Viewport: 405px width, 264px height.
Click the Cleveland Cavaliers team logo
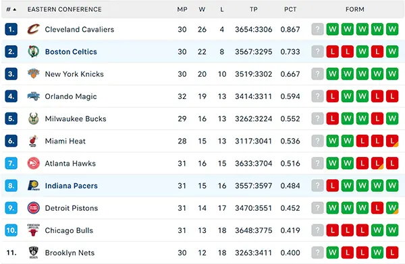point(34,29)
